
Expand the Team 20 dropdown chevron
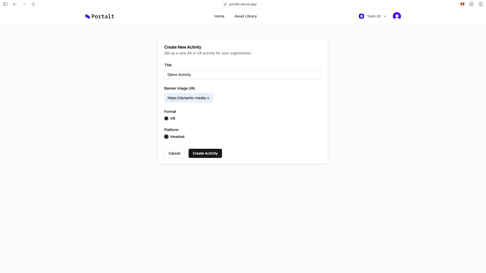pyautogui.click(x=385, y=16)
